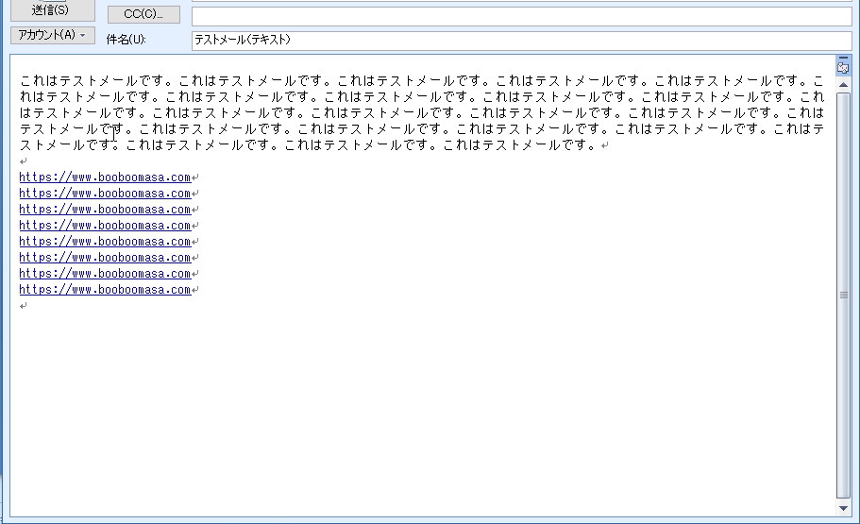Click the 送信(S) send button

tap(53, 10)
